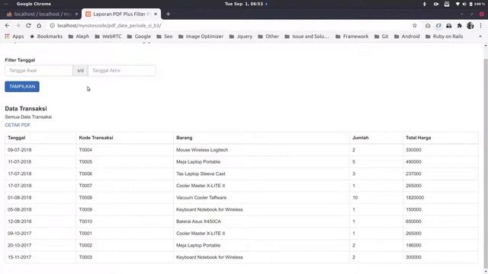The image size is (488, 274).
Task: Click the browser forward arrow
Action: (18, 25)
